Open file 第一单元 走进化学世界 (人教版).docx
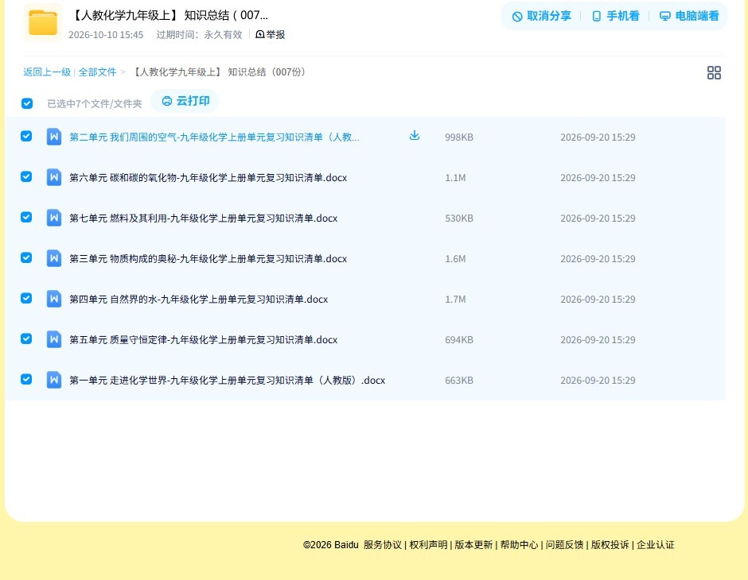This screenshot has height=580, width=748. pos(227,380)
